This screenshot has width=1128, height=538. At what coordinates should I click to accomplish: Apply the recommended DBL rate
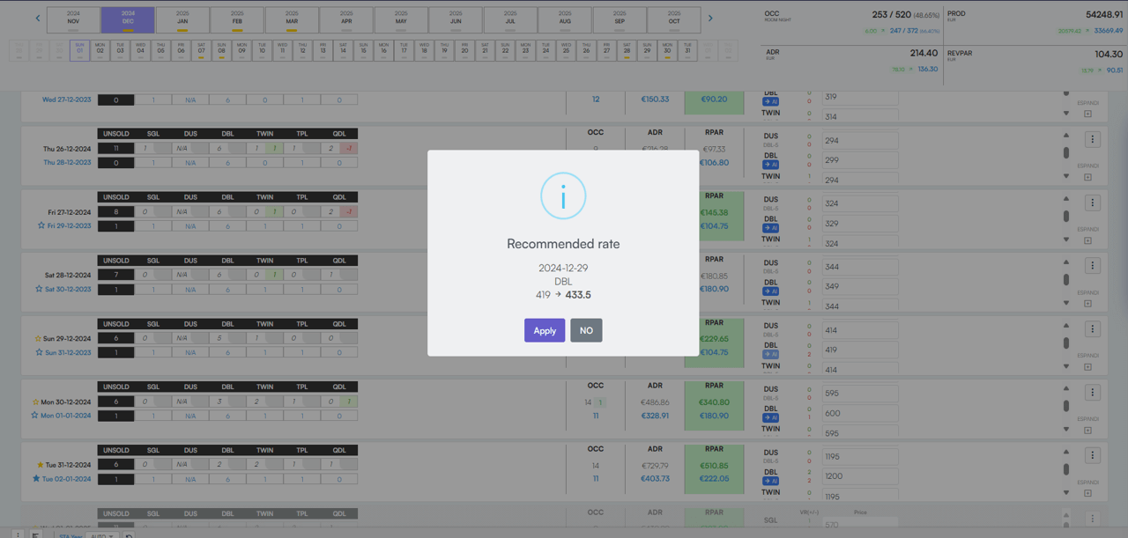(544, 330)
